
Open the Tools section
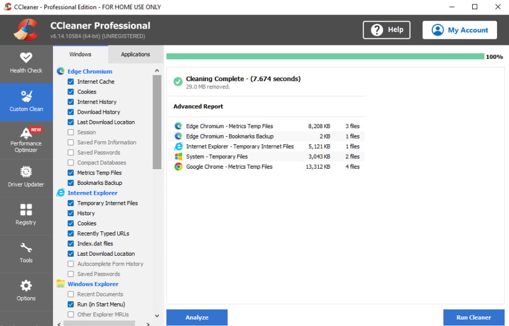click(x=26, y=254)
